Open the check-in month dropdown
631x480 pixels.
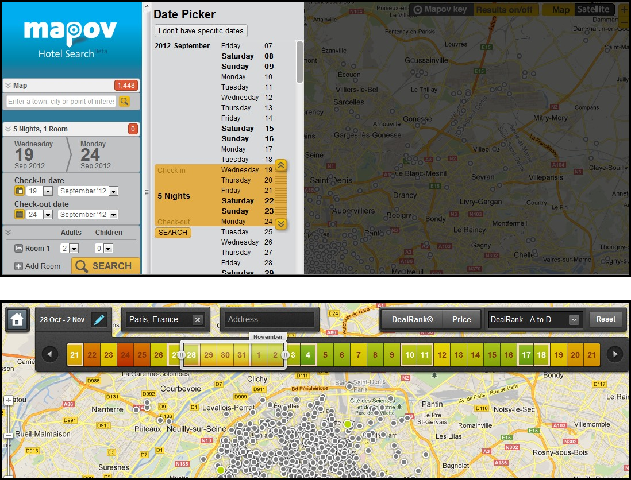tap(113, 191)
